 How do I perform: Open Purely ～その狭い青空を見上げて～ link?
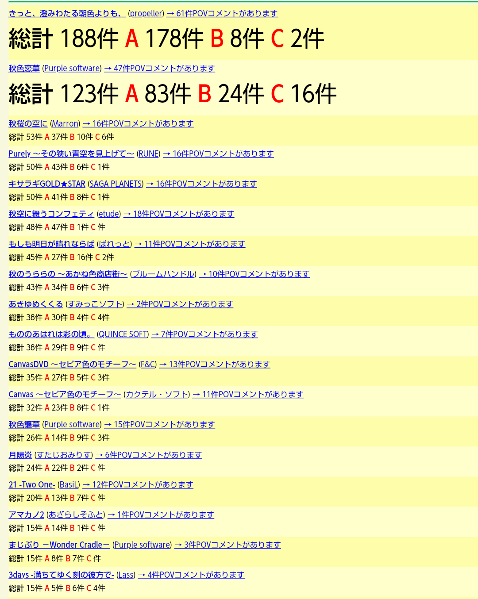click(71, 154)
